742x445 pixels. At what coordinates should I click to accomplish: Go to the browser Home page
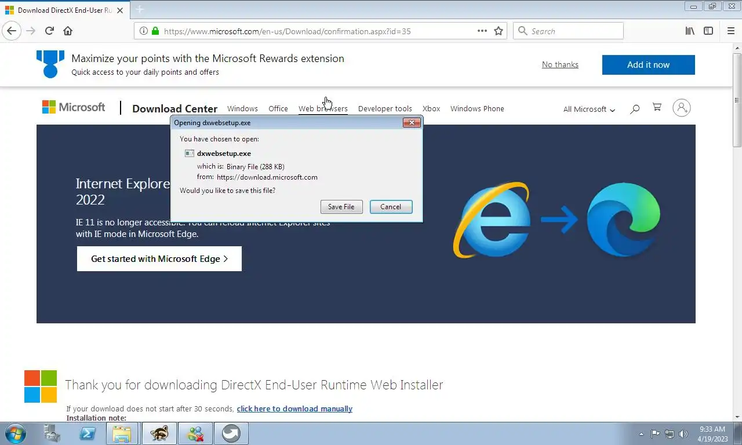pos(68,31)
